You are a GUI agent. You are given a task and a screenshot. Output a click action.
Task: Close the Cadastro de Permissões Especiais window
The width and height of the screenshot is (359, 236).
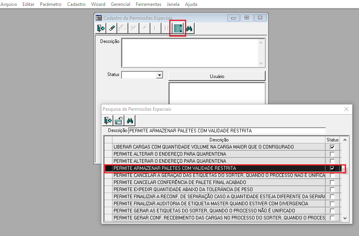coord(260,18)
